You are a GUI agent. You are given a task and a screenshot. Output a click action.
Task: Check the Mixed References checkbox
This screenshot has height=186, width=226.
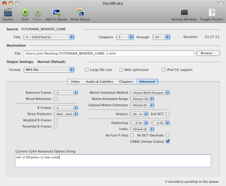pos(56,99)
